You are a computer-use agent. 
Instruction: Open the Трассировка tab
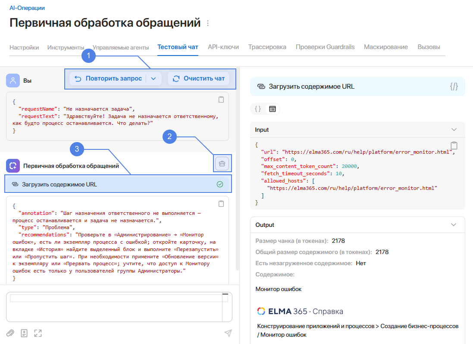pyautogui.click(x=267, y=47)
